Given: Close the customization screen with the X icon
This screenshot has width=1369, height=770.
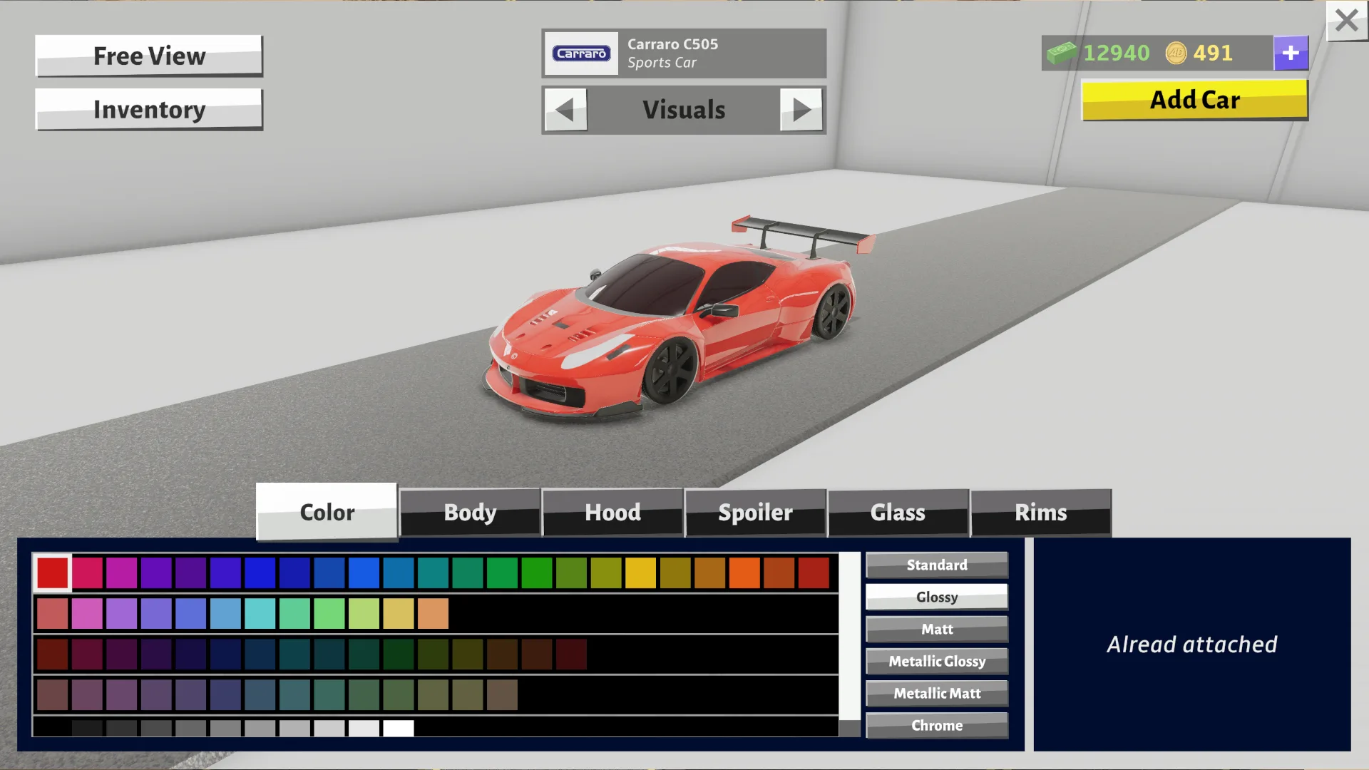Looking at the screenshot, I should pos(1346,20).
